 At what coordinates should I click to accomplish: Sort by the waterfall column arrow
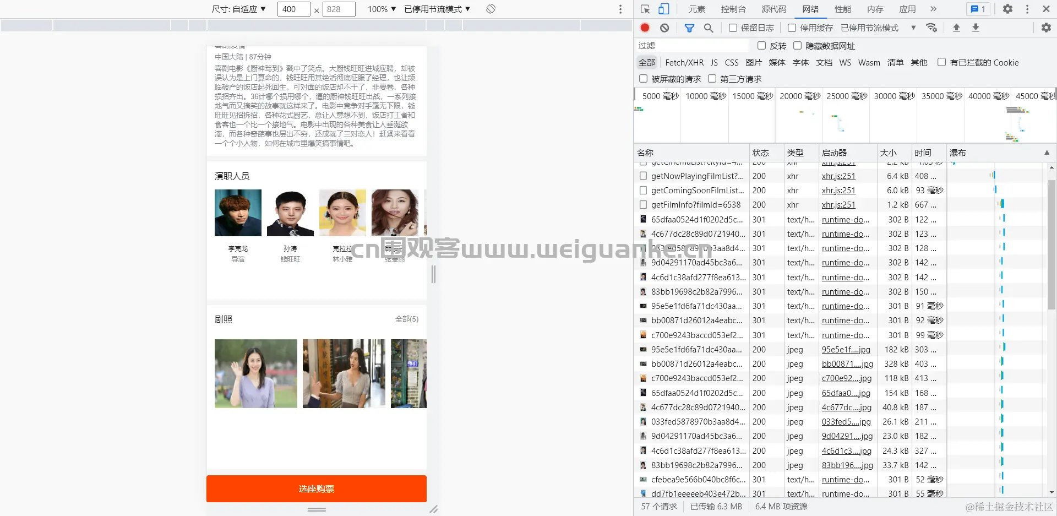[x=1047, y=153]
